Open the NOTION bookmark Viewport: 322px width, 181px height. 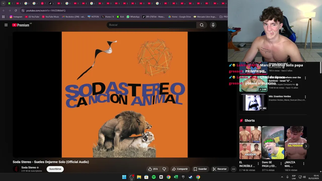point(93,17)
